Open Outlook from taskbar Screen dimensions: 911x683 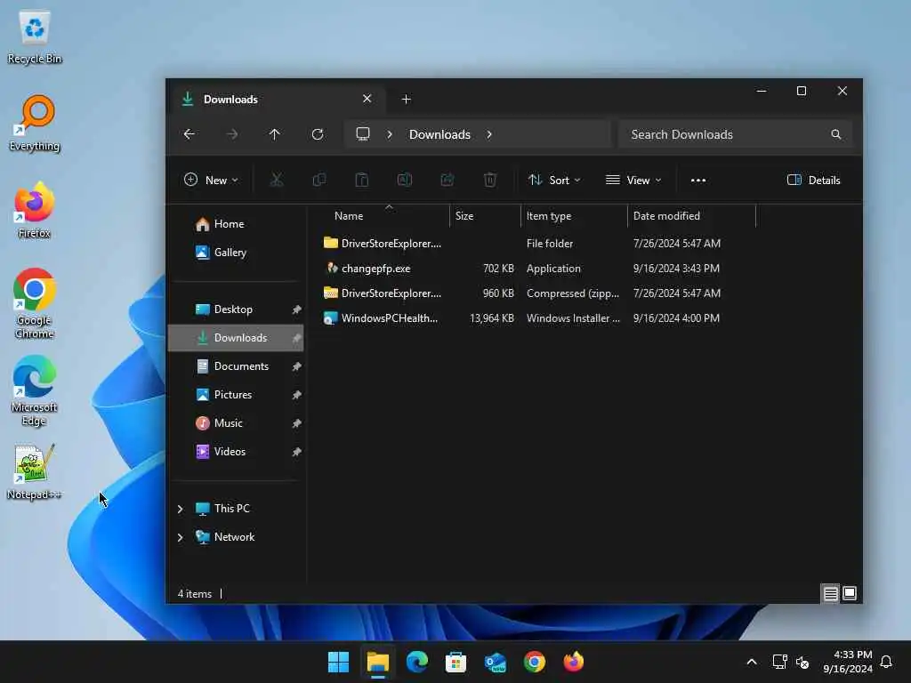[495, 662]
